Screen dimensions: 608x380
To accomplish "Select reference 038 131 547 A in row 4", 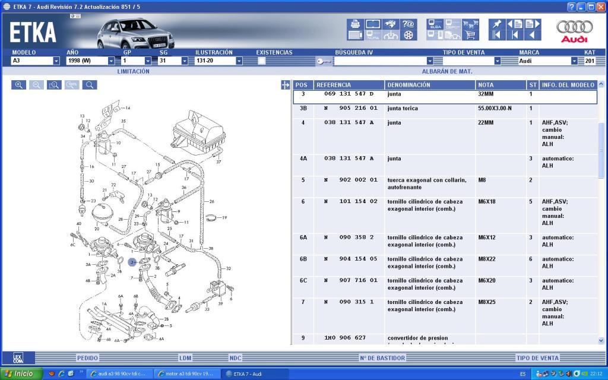I will (349, 122).
